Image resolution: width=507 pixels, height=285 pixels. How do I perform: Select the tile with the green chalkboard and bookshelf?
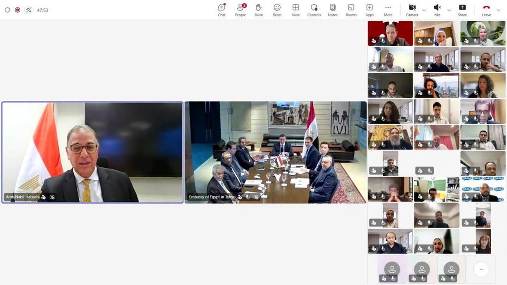pyautogui.click(x=437, y=190)
